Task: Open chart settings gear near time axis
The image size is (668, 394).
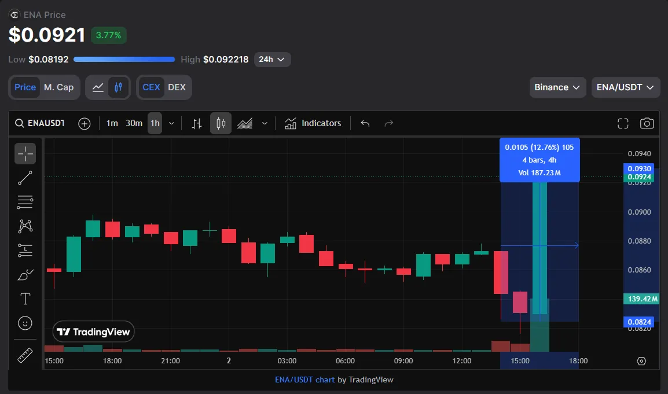Action: [x=641, y=361]
